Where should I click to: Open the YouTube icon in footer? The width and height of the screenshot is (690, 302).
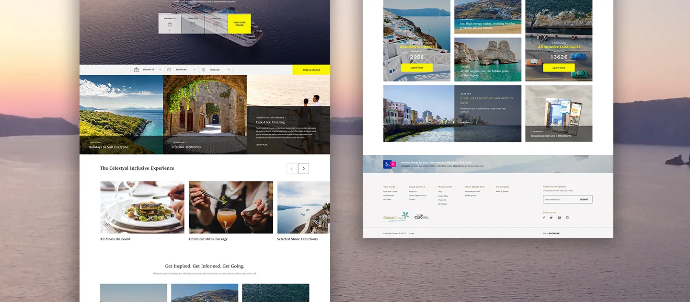tap(559, 218)
